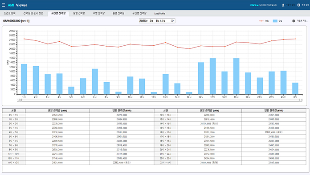Toggle the red line series legend
310x175 pixels.
click(x=264, y=21)
